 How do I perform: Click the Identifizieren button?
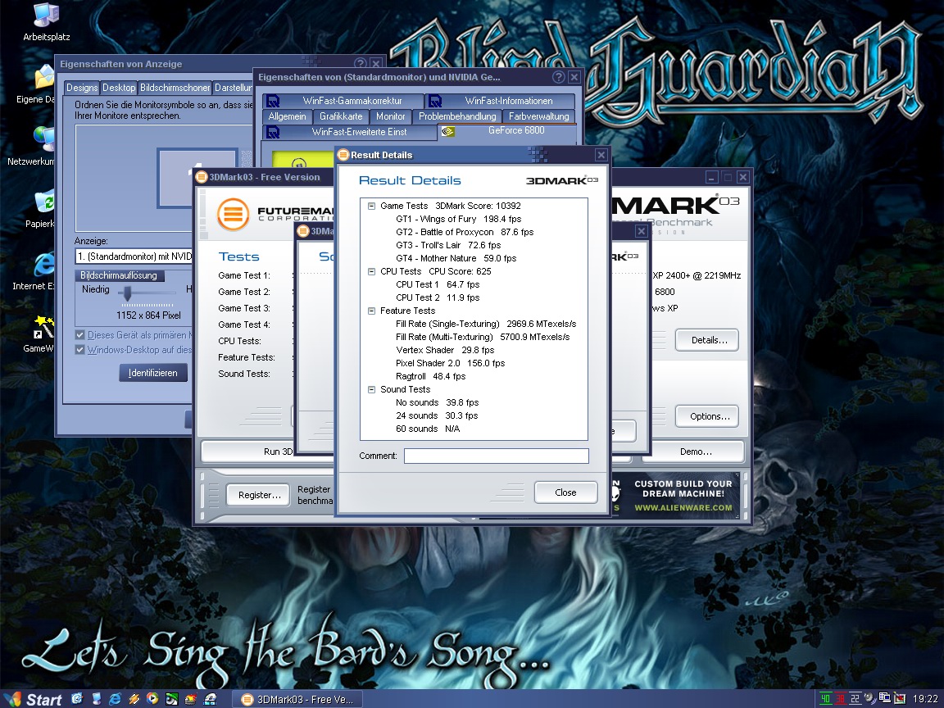pyautogui.click(x=153, y=373)
